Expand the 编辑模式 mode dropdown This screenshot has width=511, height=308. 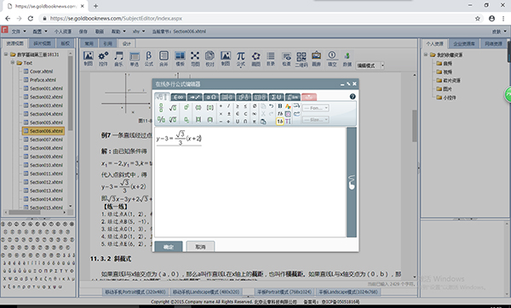382,66
